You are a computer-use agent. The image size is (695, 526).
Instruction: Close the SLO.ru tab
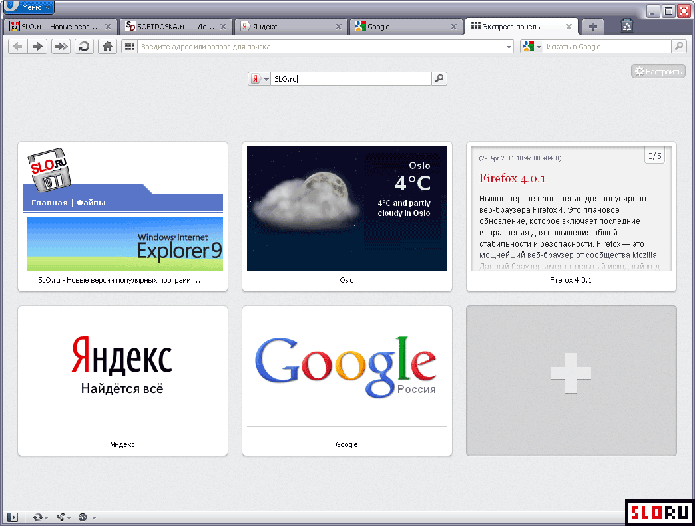(108, 27)
